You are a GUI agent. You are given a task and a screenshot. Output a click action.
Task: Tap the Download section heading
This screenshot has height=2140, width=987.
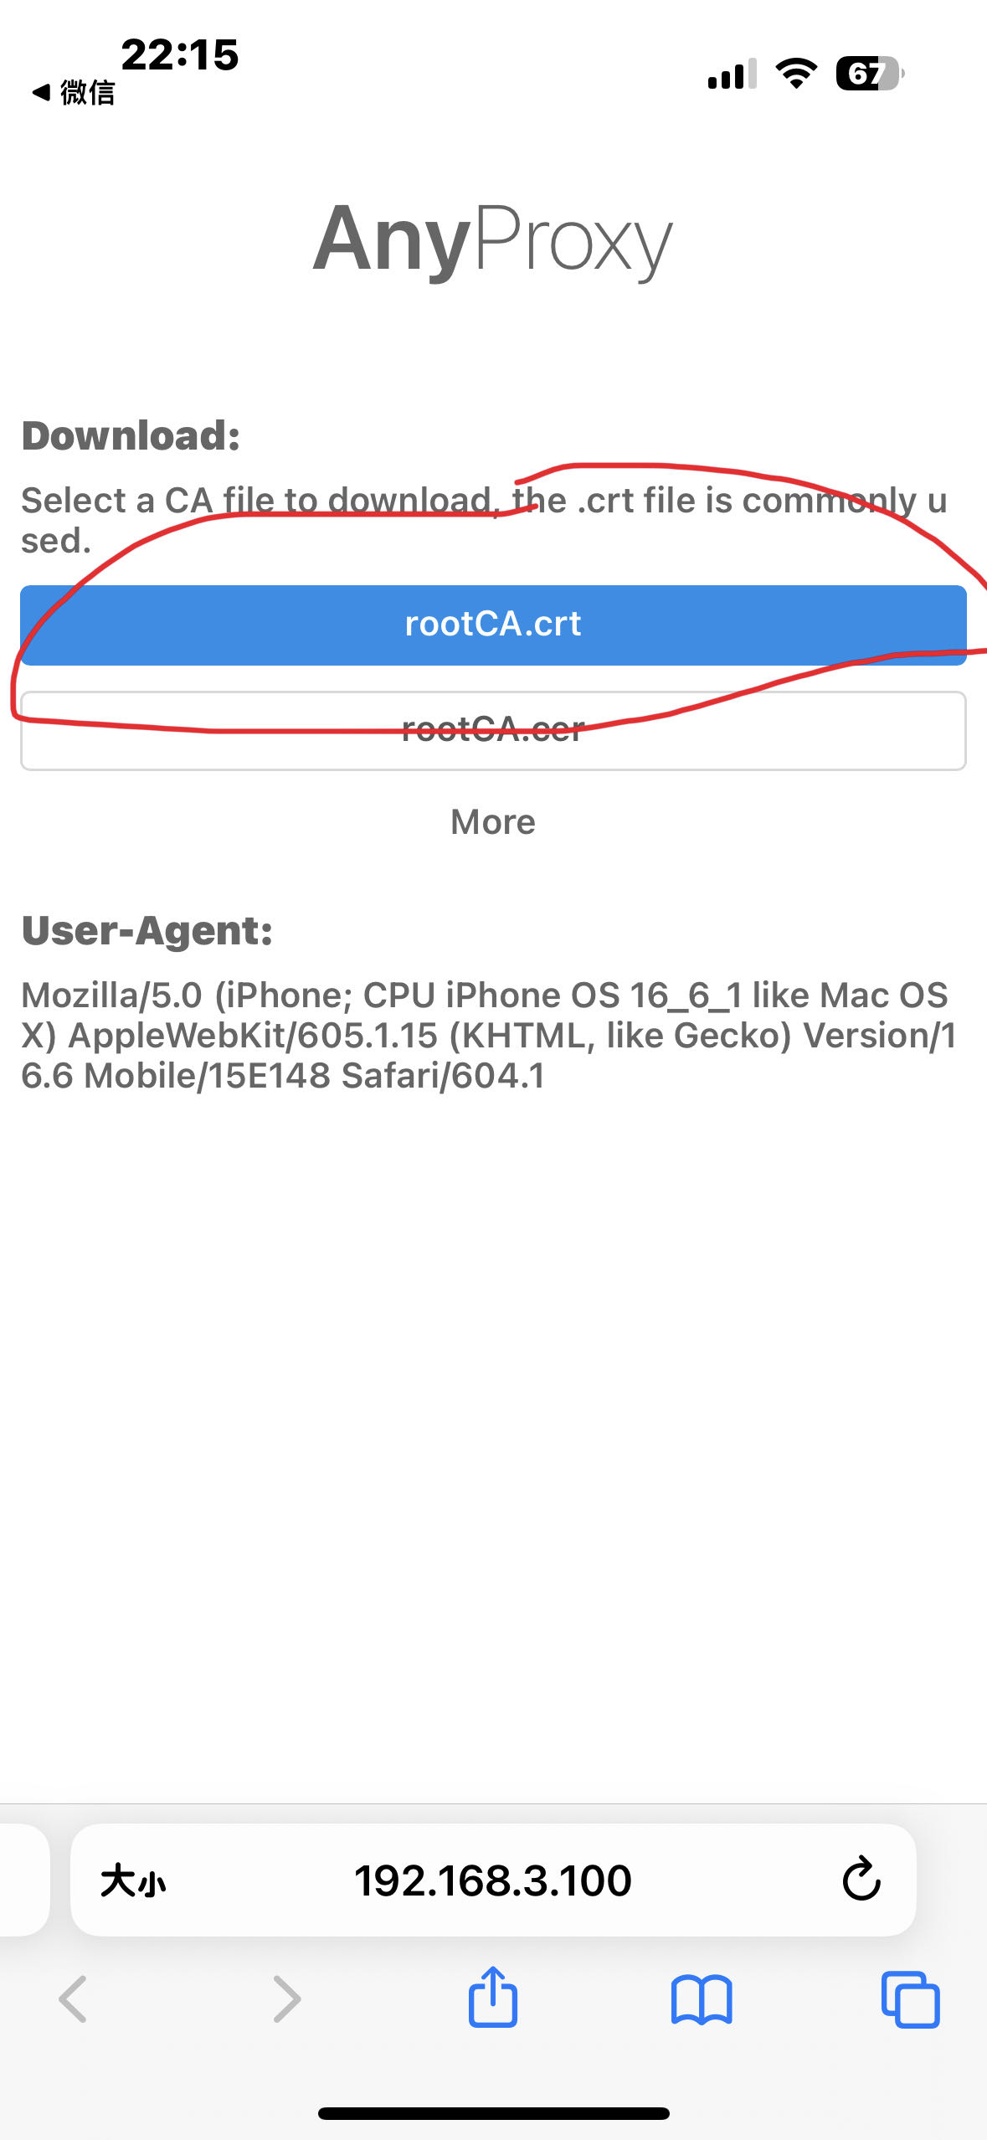pos(131,436)
